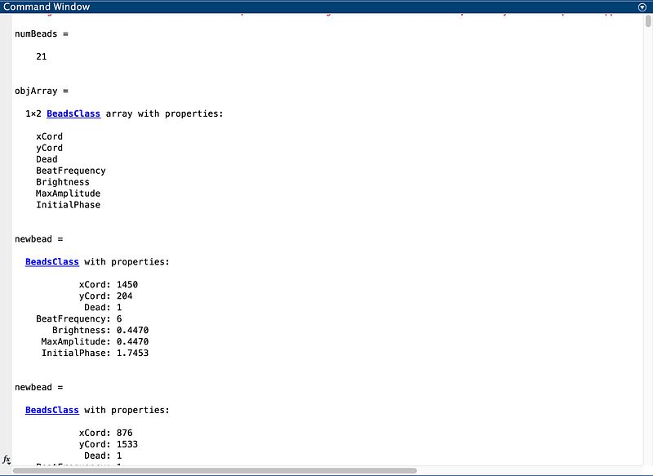The width and height of the screenshot is (653, 476).
Task: Open BeadsClass link in objArray output
Action: point(73,113)
